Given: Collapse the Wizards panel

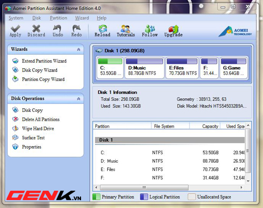Looking at the screenshot, I should point(78,49).
